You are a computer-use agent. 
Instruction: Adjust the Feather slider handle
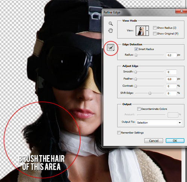[136, 79]
